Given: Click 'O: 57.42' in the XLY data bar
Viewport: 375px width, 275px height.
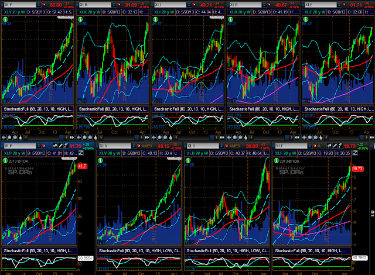Looking at the screenshot, I should tap(54, 12).
